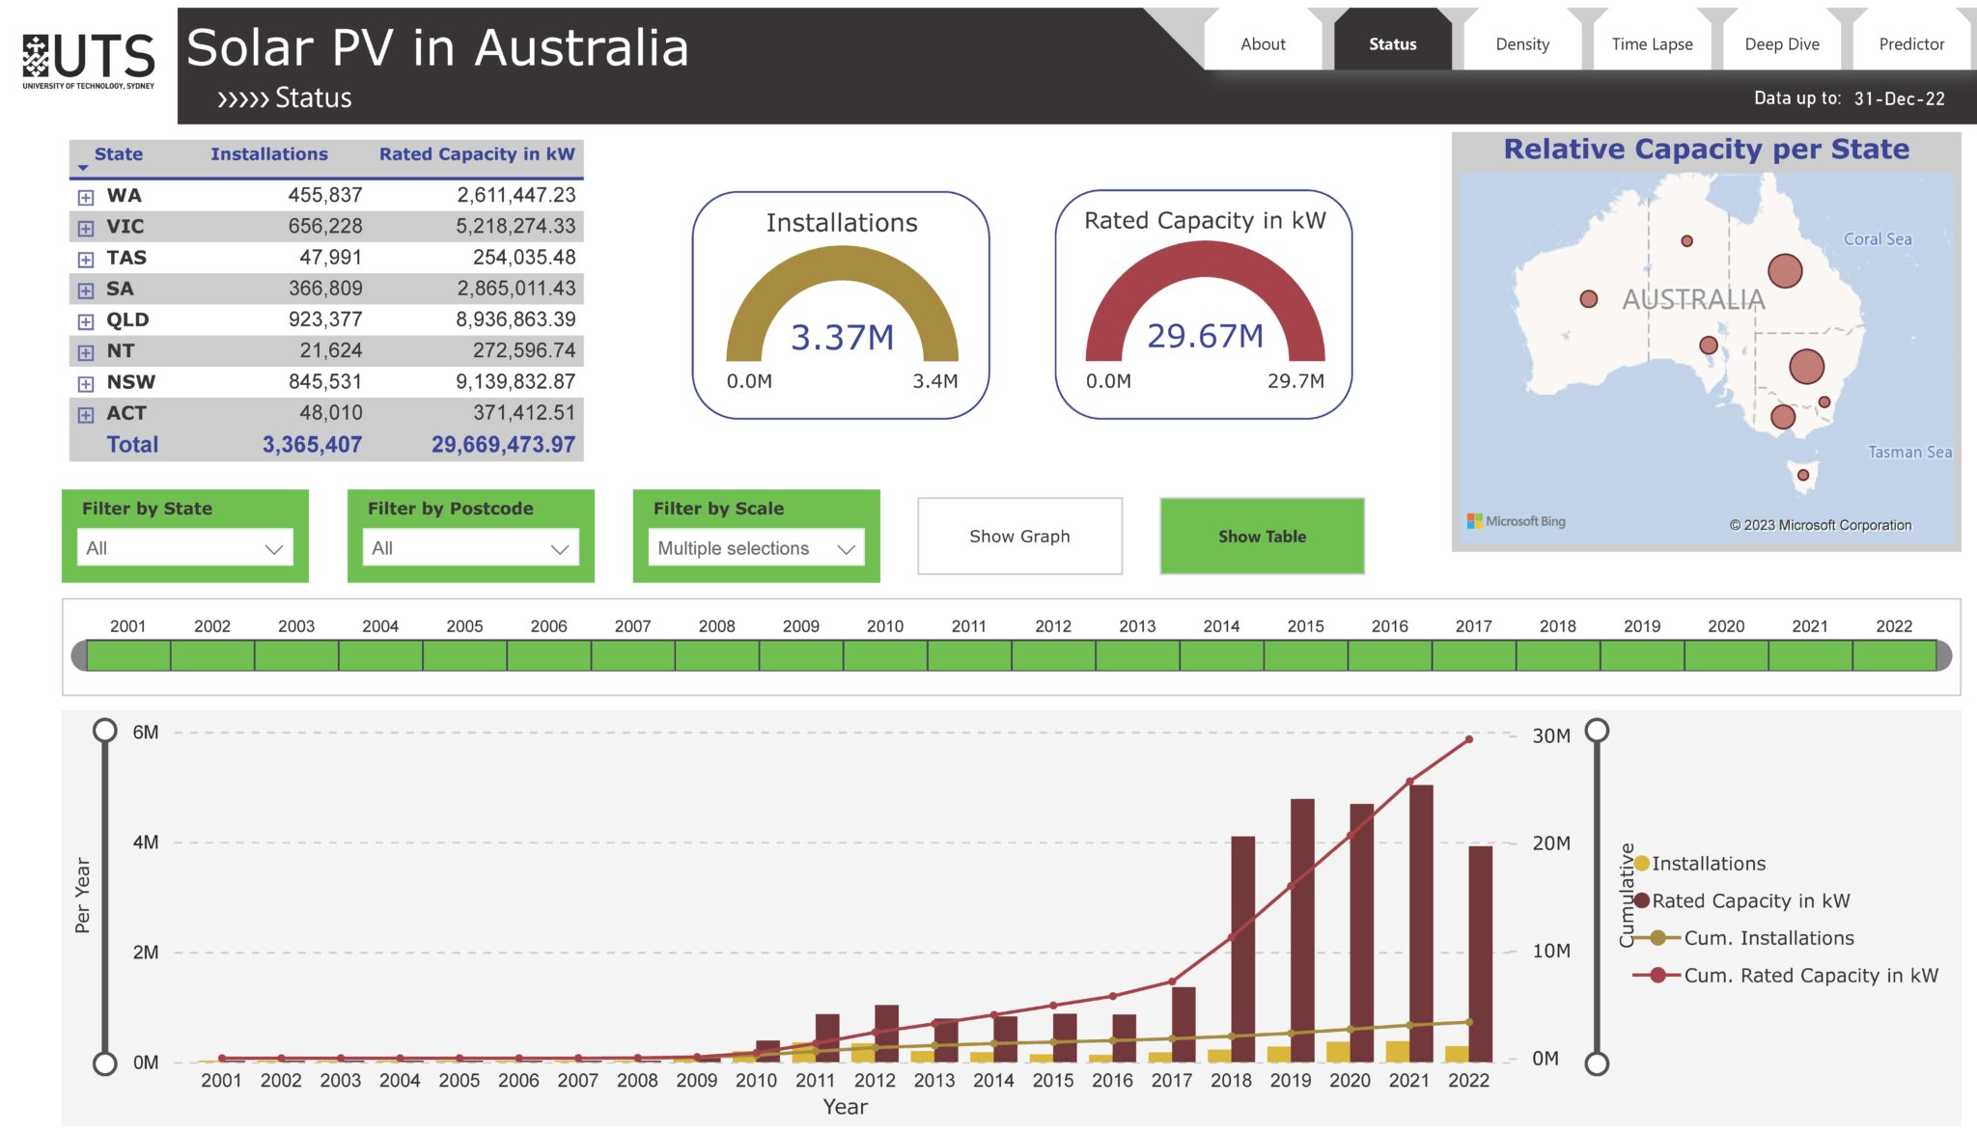Image resolution: width=1977 pixels, height=1133 pixels.
Task: Click the Show Graph button
Action: tap(1019, 536)
